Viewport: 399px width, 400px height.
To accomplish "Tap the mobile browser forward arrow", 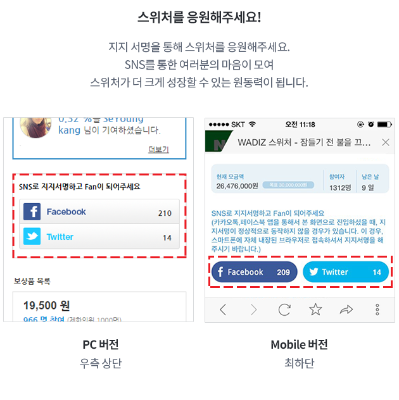I will pyautogui.click(x=254, y=309).
